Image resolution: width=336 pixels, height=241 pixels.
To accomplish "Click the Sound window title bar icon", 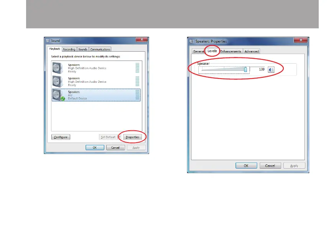I will click(x=48, y=41).
